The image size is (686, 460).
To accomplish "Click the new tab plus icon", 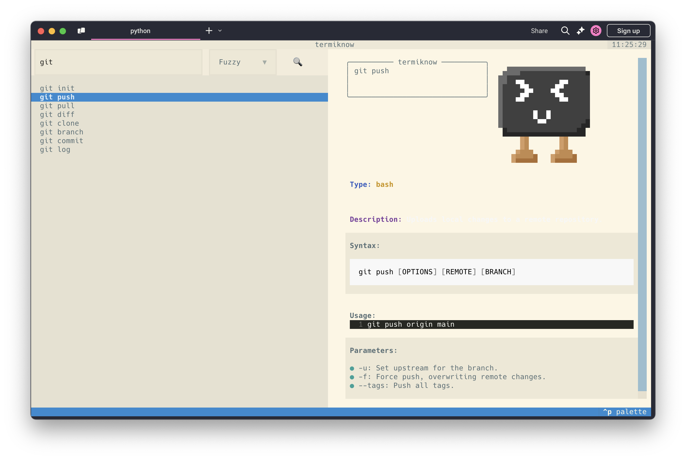I will pos(209,31).
